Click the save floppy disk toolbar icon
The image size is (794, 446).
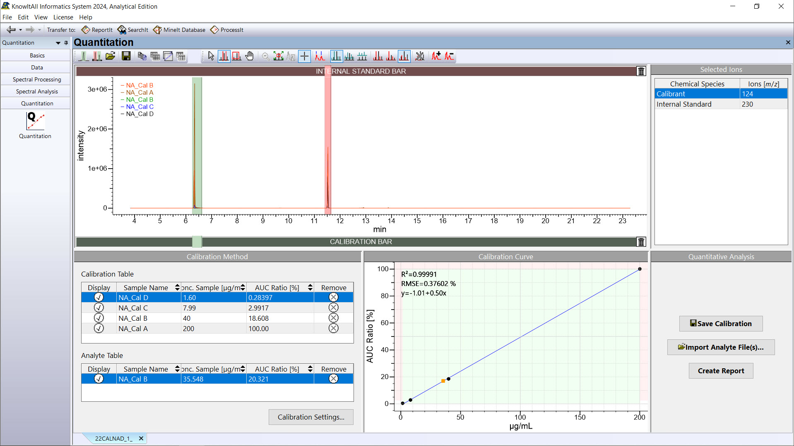pyautogui.click(x=126, y=56)
